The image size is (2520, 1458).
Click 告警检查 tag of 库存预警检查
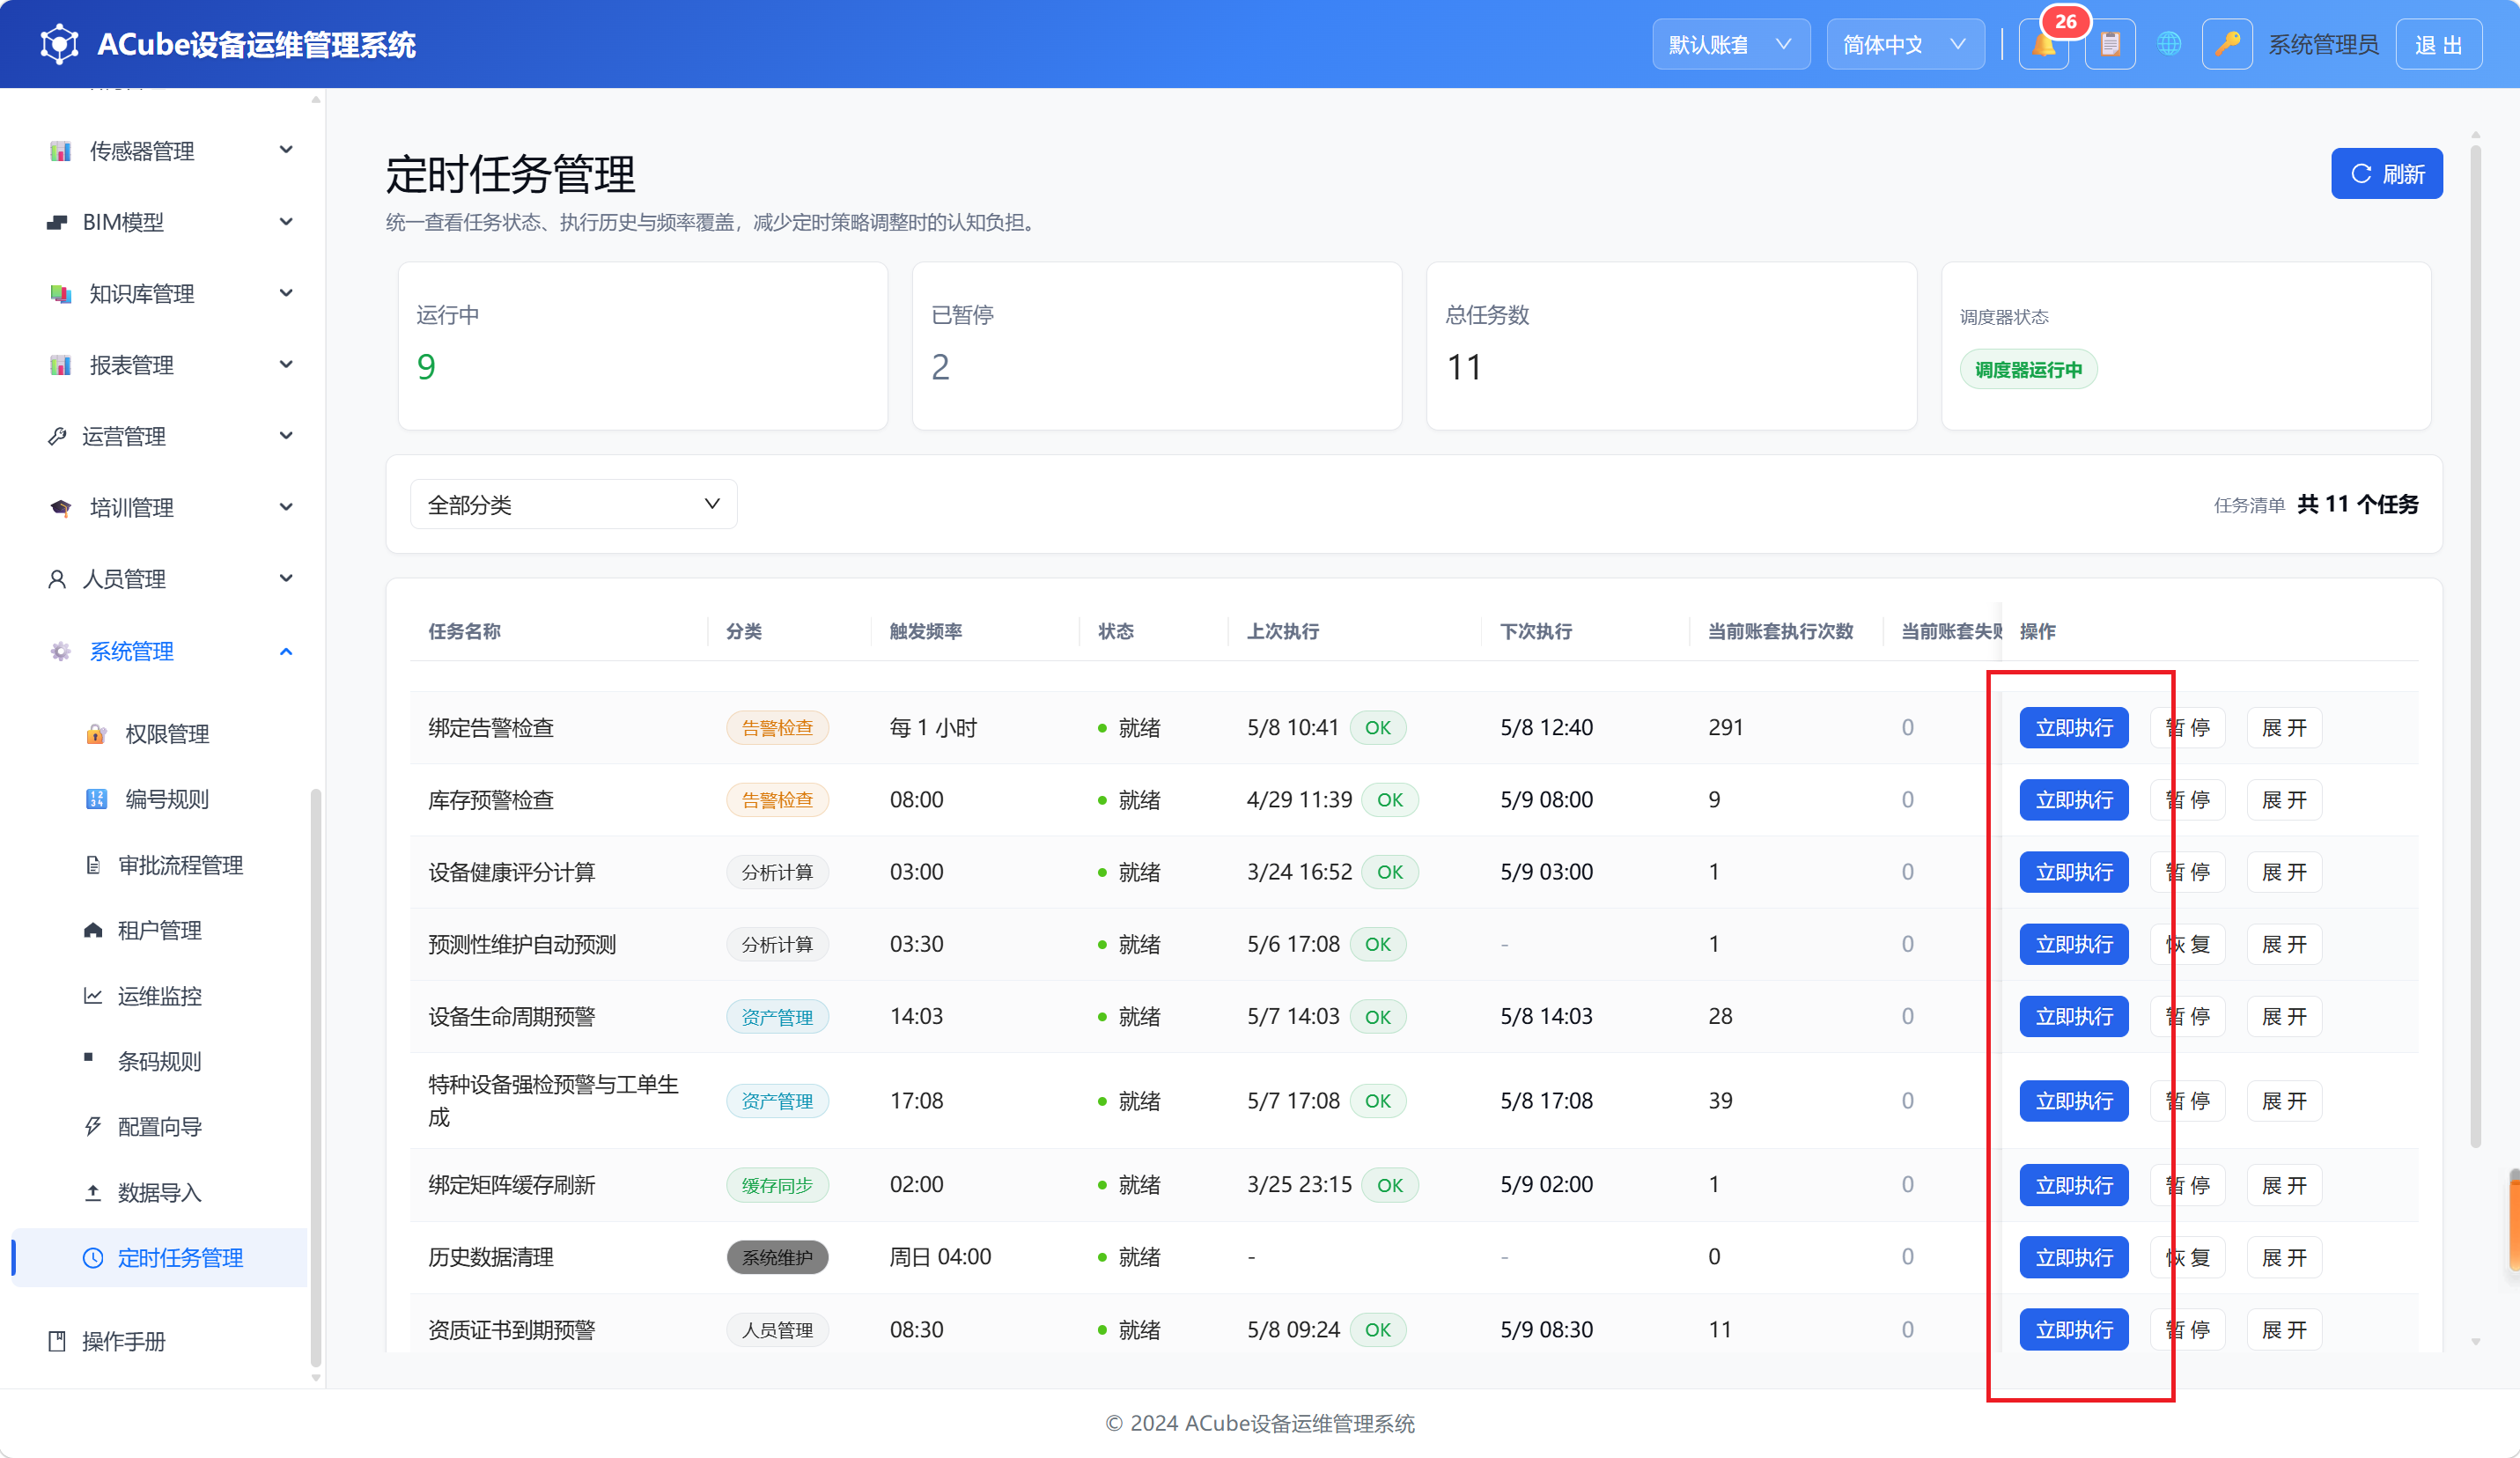pyautogui.click(x=777, y=800)
